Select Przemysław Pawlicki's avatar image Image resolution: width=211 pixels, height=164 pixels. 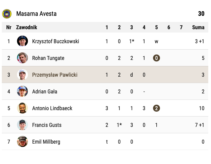22,75
